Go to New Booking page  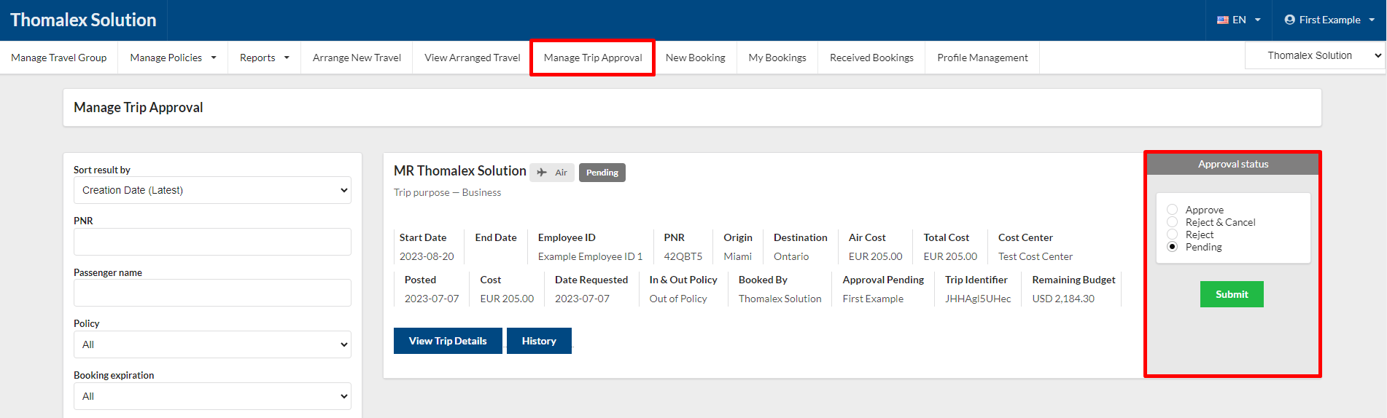click(x=695, y=58)
